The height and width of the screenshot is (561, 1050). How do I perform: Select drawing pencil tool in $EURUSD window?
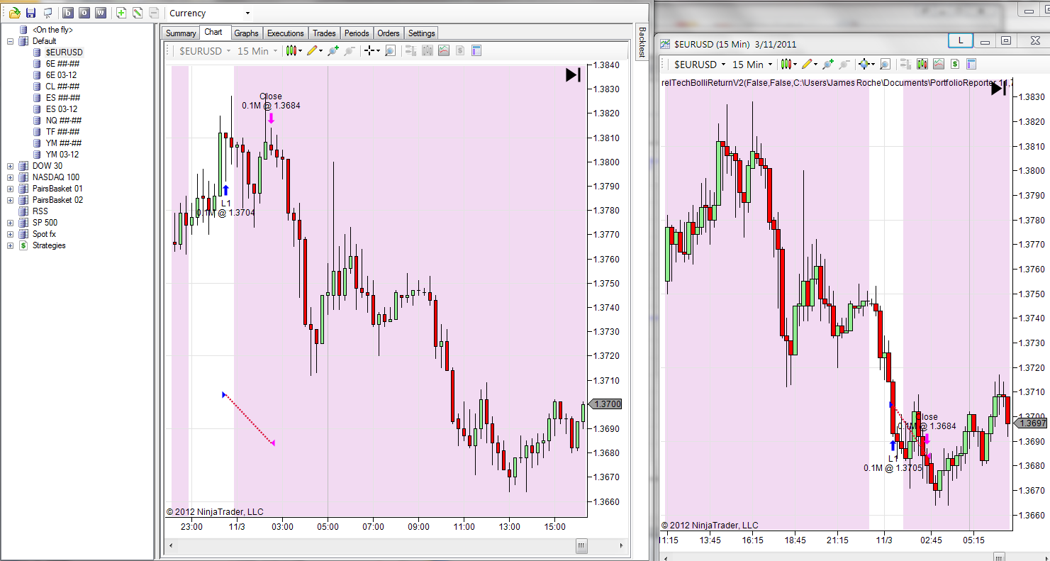pos(808,65)
